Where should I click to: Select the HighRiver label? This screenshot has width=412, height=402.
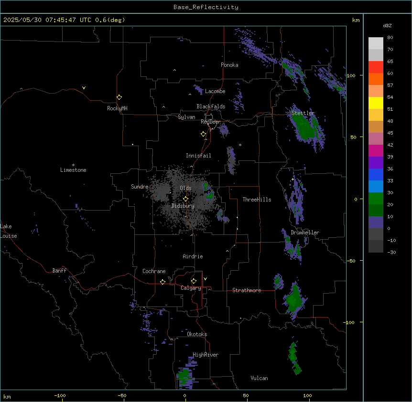click(206, 355)
